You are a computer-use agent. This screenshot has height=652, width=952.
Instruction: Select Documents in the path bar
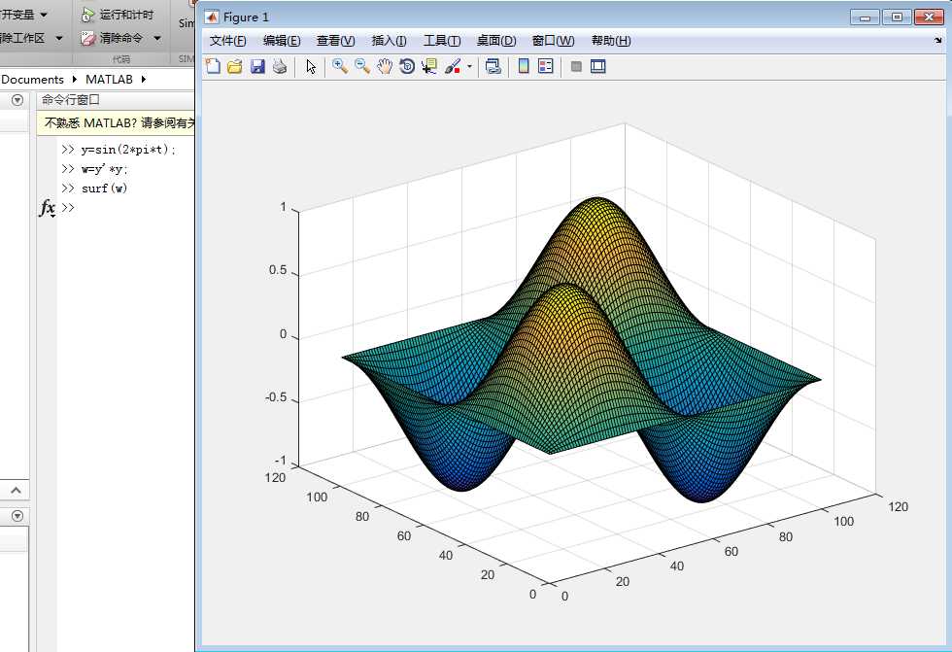[x=32, y=80]
